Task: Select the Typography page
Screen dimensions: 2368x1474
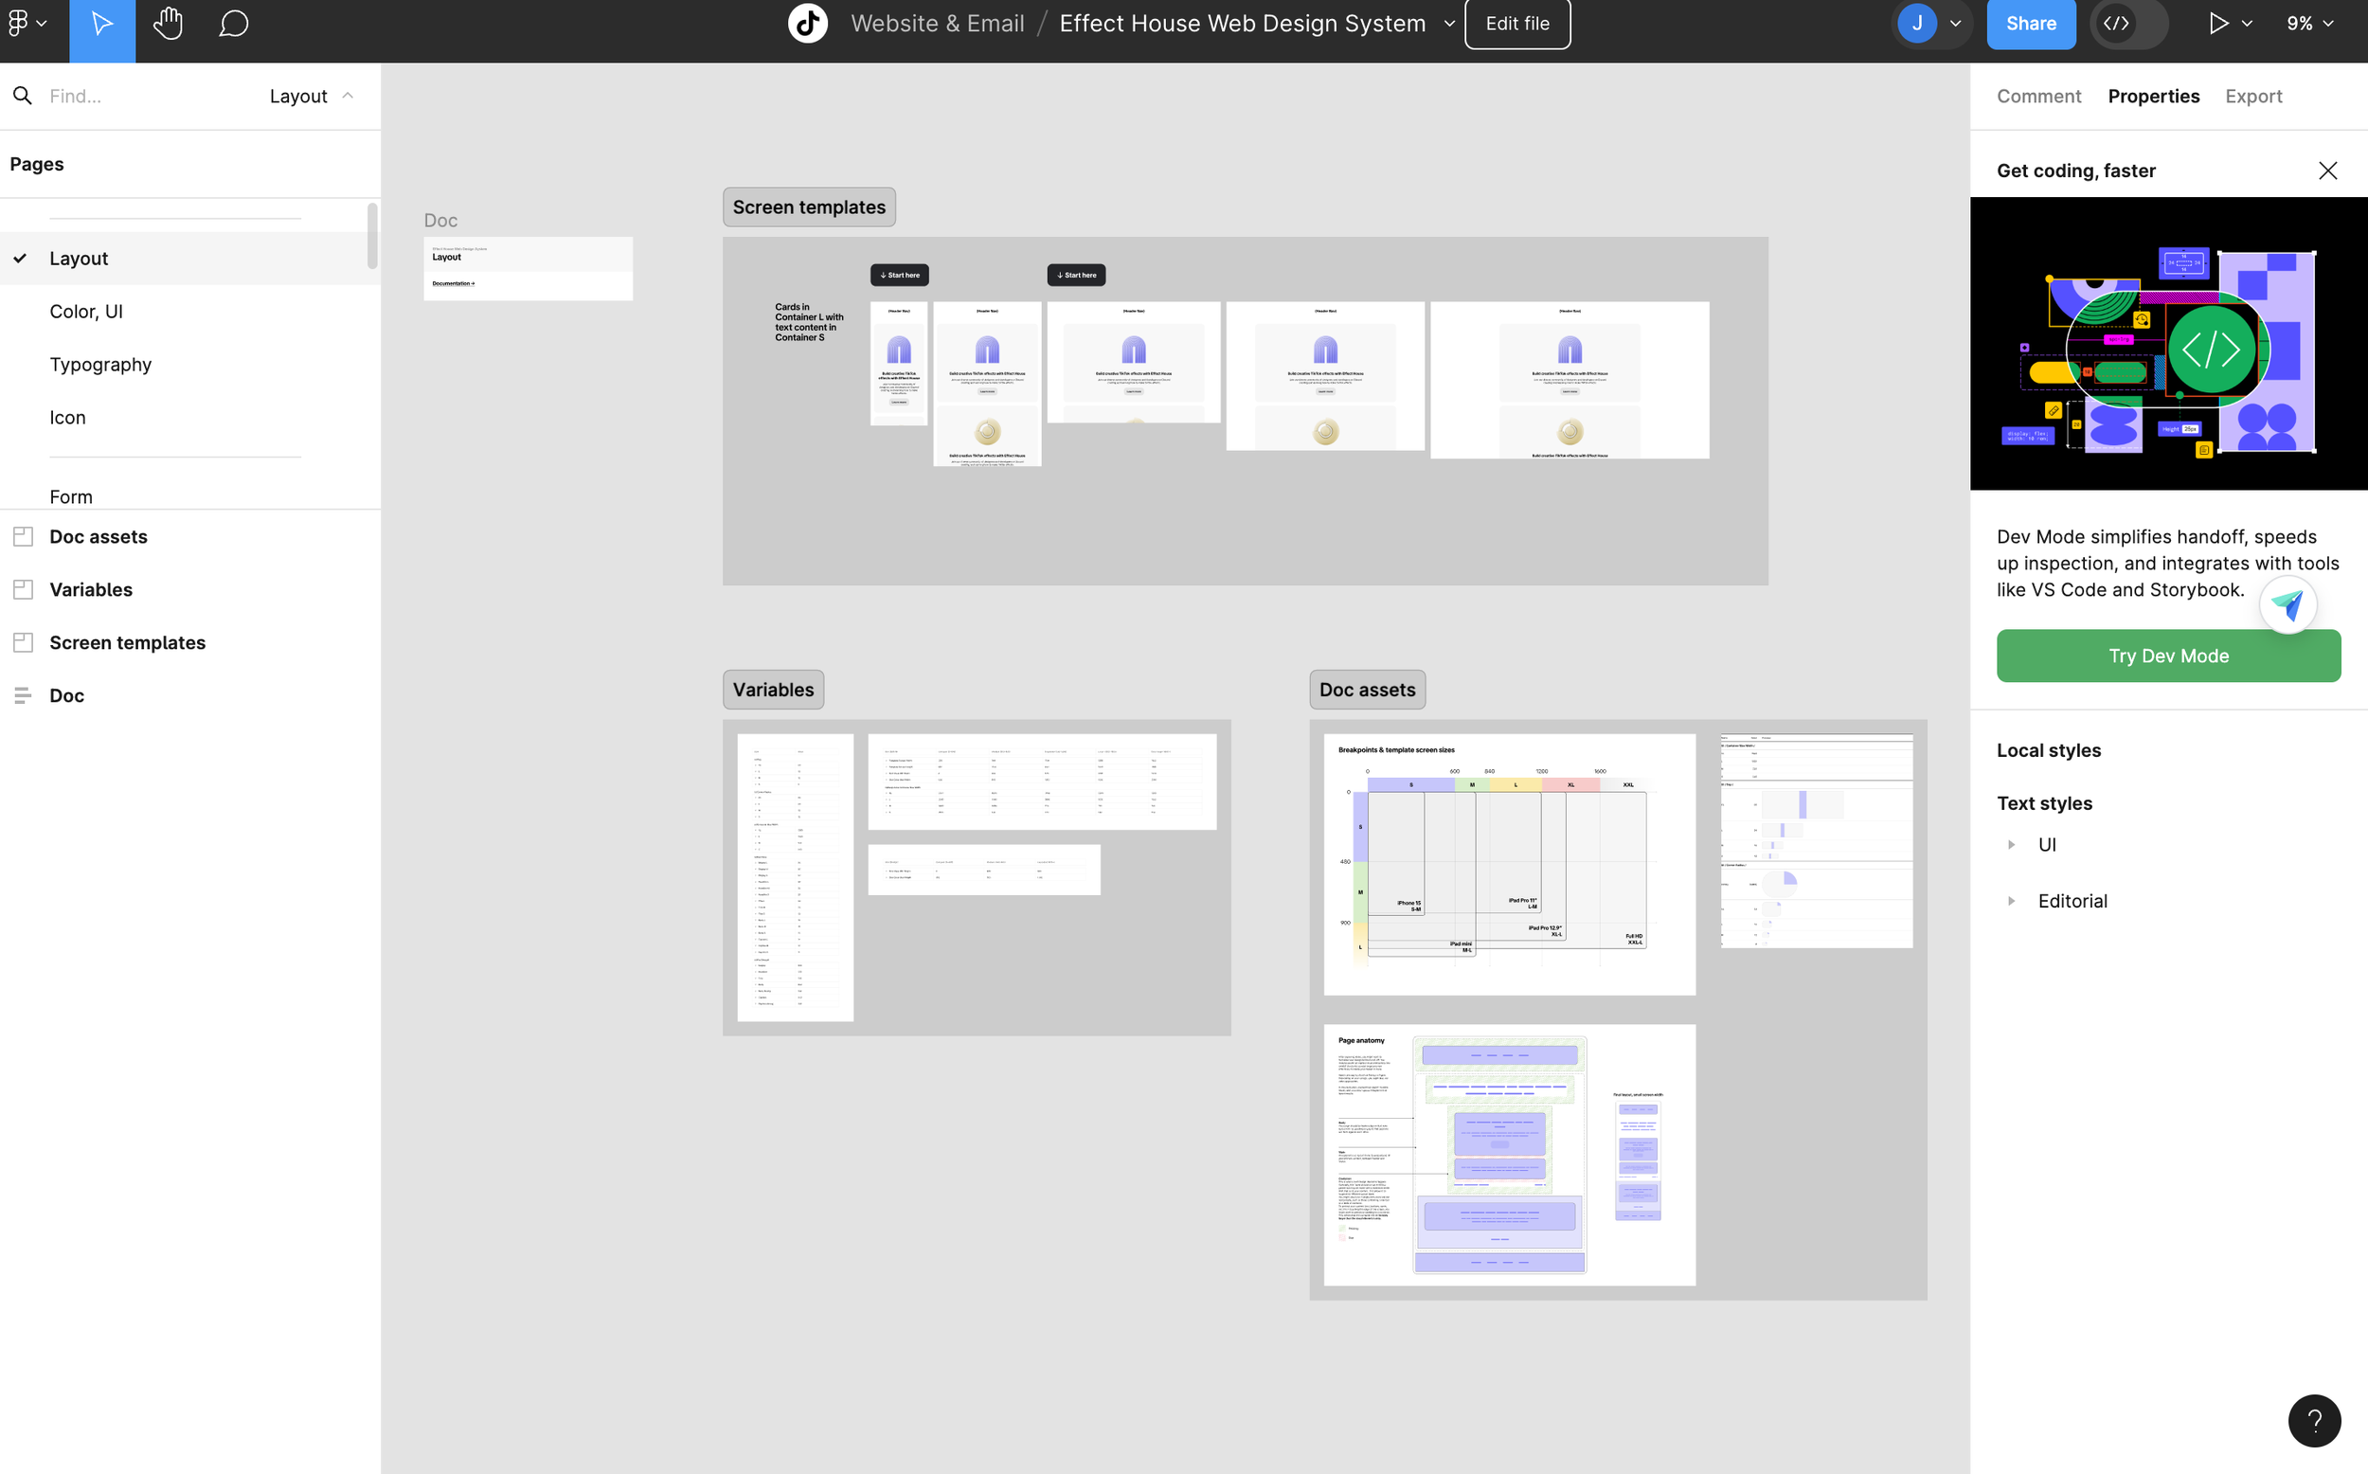Action: (x=100, y=365)
